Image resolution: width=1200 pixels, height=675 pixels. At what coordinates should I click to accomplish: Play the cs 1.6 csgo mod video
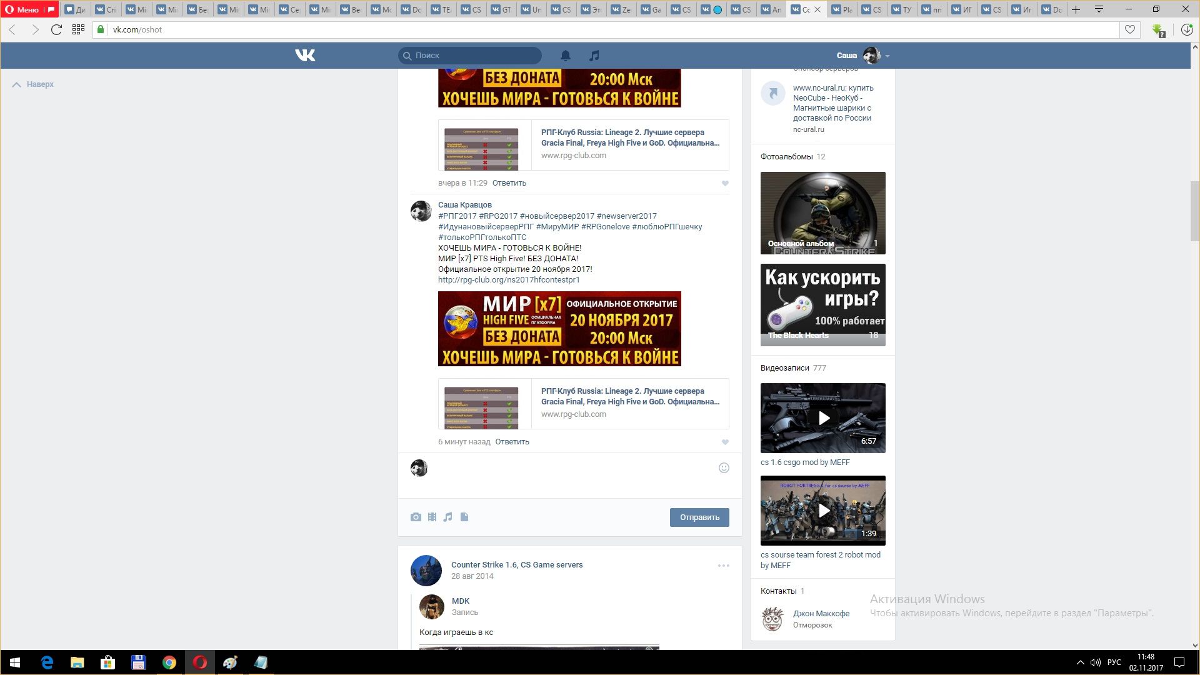(823, 418)
